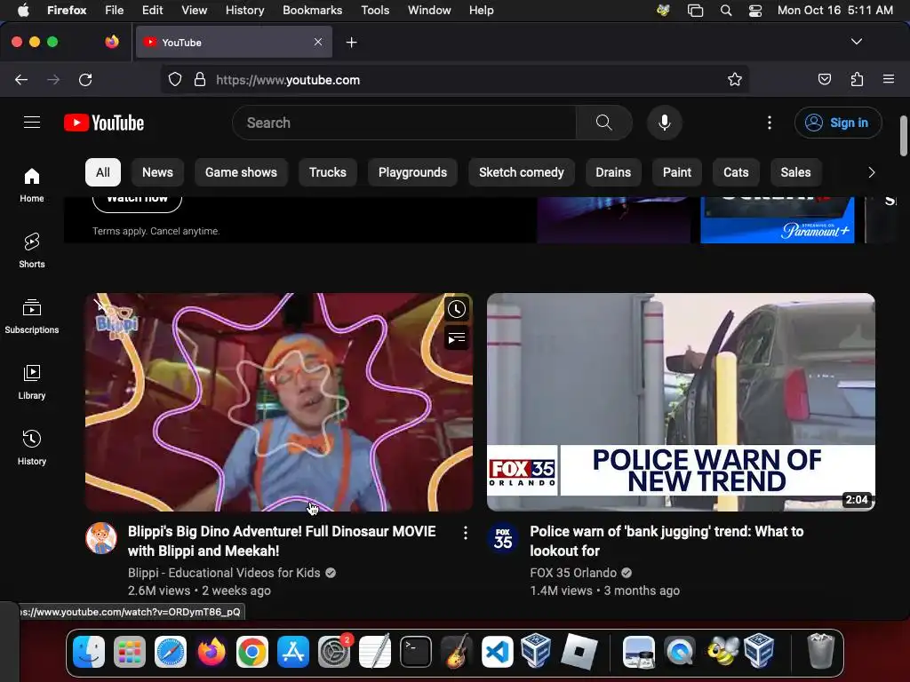
Task: Select the News filter chip
Action: pos(158,172)
